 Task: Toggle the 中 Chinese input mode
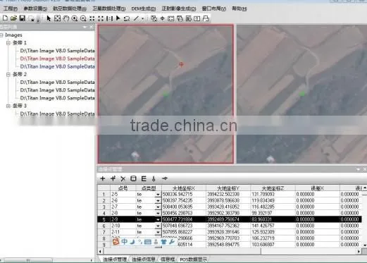125,241
